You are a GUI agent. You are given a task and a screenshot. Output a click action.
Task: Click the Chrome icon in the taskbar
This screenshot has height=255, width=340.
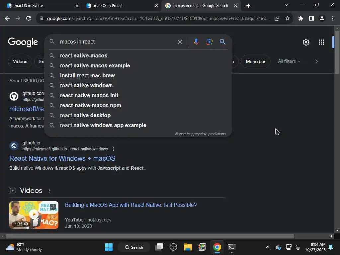coord(217,247)
